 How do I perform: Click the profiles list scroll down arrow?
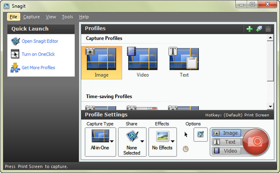[270, 107]
